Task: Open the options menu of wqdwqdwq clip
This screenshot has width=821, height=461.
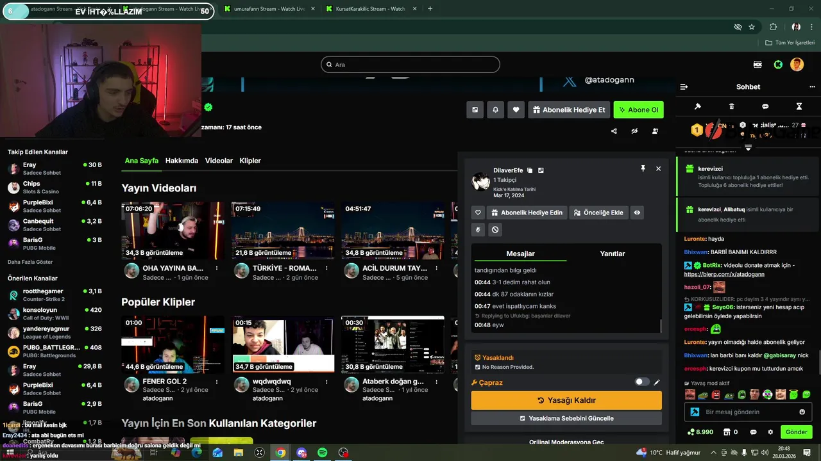Action: [x=326, y=382]
